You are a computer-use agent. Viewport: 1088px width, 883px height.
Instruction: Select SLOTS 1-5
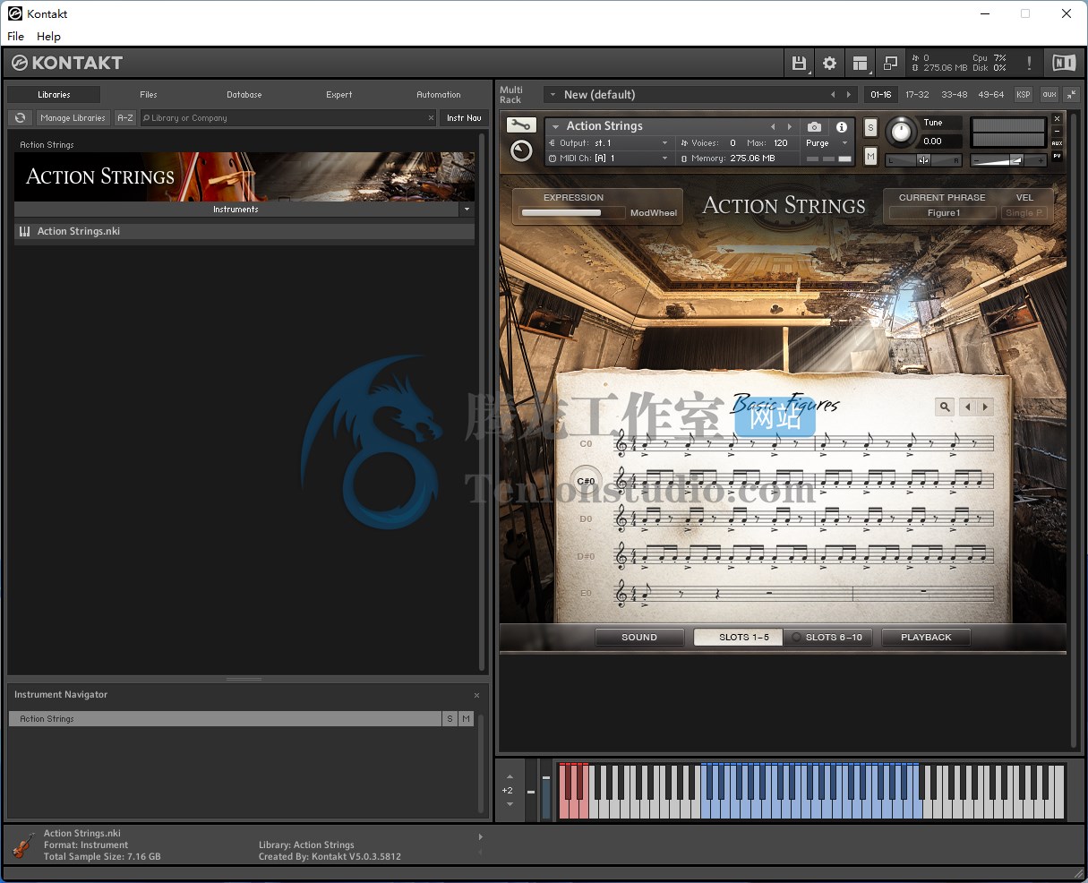(x=739, y=637)
